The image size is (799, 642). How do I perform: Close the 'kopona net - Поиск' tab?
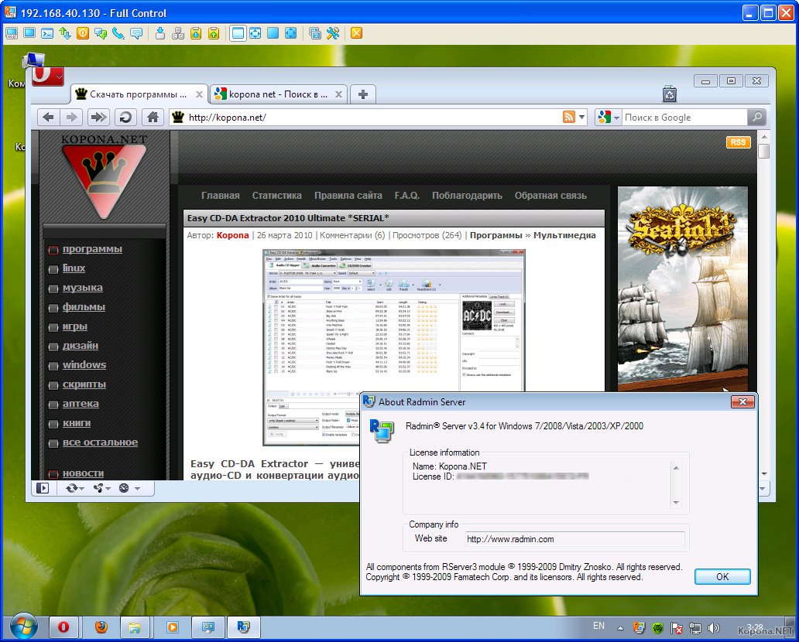click(x=338, y=94)
